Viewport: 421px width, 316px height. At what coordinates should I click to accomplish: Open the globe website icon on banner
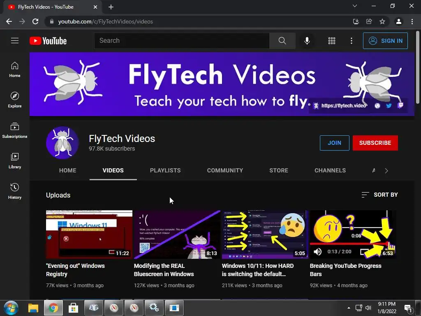[377, 106]
